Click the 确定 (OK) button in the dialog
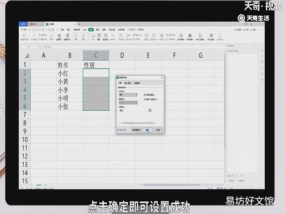The width and height of the screenshot is (285, 214). coord(147,130)
